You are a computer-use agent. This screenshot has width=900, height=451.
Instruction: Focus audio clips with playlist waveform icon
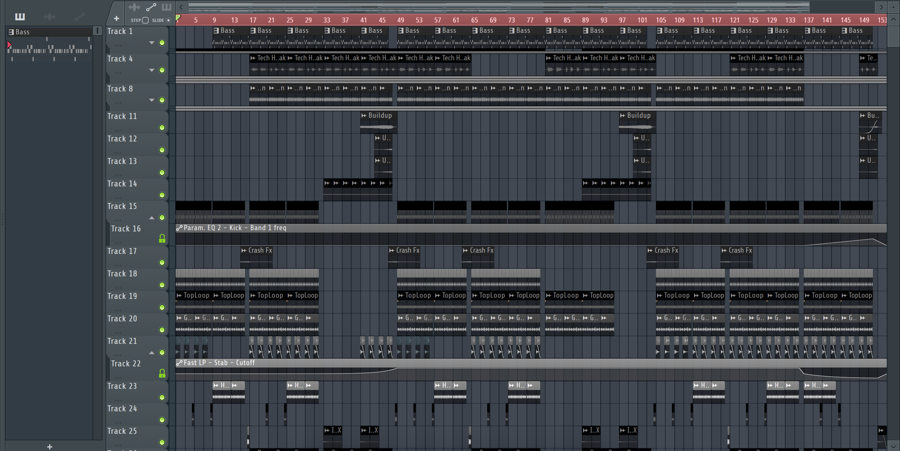coord(134,7)
